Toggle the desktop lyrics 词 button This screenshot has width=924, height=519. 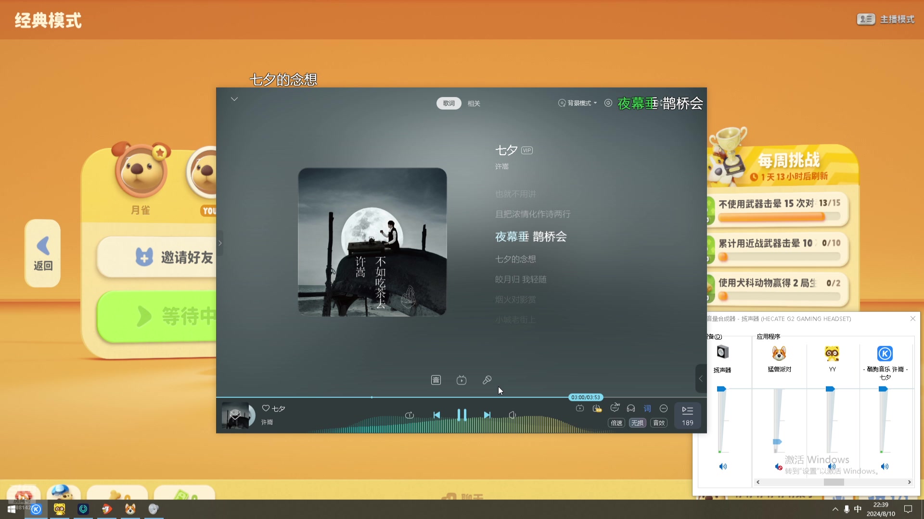click(x=647, y=408)
